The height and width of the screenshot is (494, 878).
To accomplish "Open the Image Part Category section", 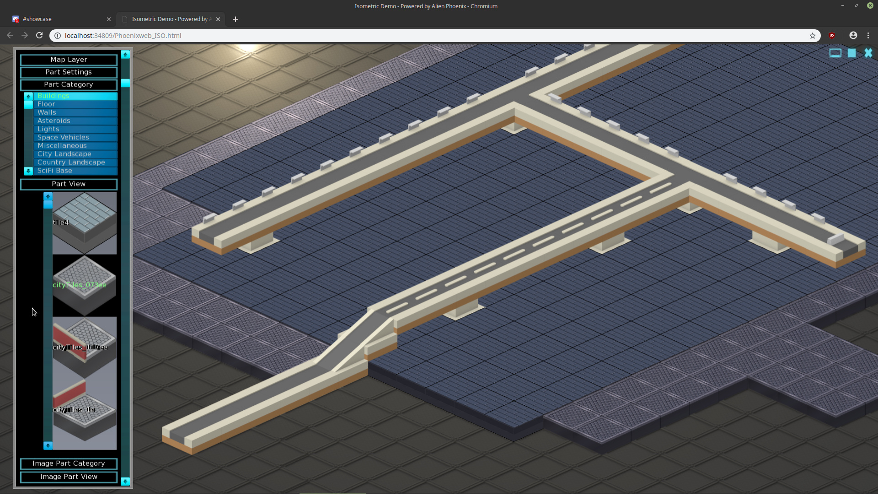I will pyautogui.click(x=69, y=463).
